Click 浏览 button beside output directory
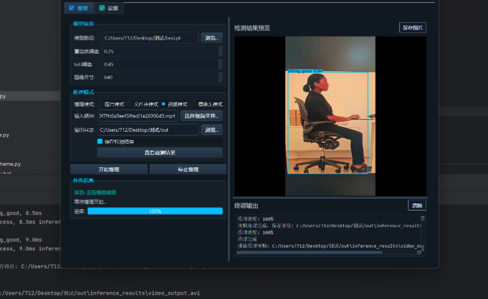 (212, 130)
